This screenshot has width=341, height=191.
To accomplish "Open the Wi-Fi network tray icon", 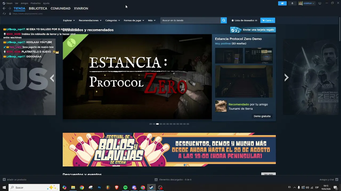I will click(312, 188).
